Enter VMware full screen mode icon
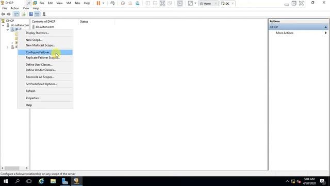 162,3
